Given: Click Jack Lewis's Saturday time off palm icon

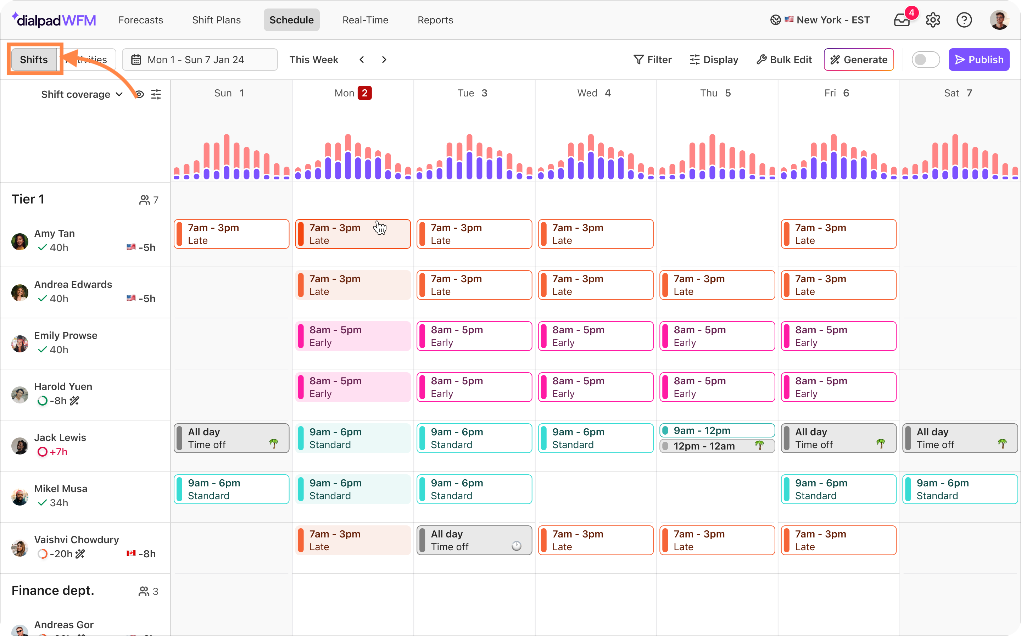Looking at the screenshot, I should [x=1002, y=443].
